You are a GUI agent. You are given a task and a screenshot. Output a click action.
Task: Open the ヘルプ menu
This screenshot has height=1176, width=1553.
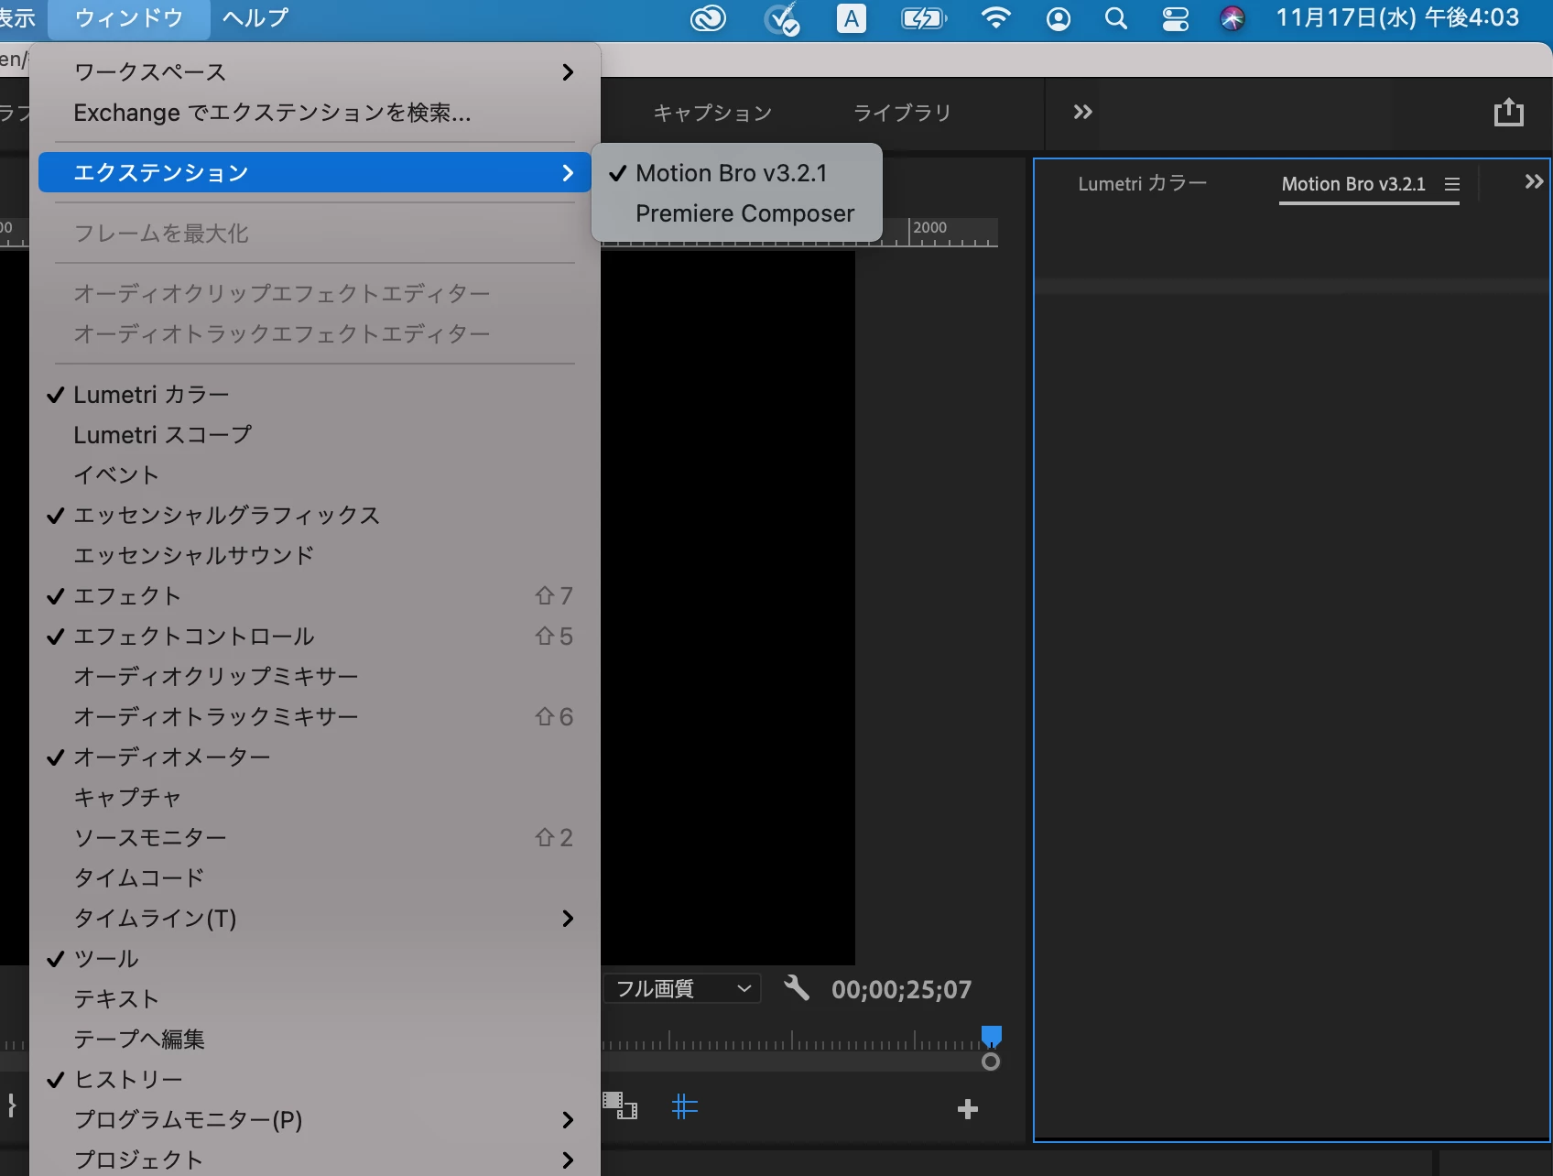coord(255,18)
